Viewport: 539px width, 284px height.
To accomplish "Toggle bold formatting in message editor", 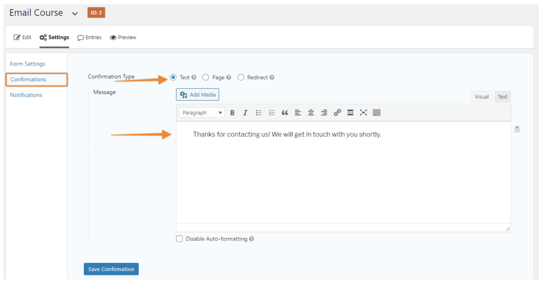I will (x=232, y=113).
